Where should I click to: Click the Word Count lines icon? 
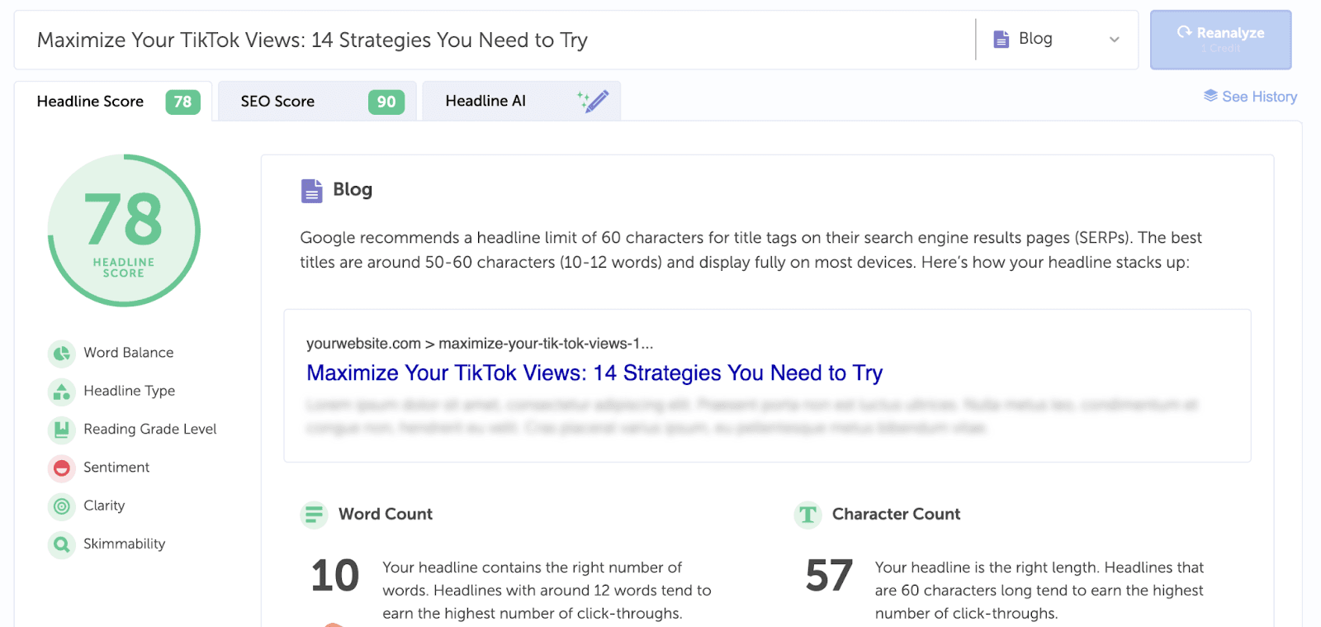tap(314, 515)
